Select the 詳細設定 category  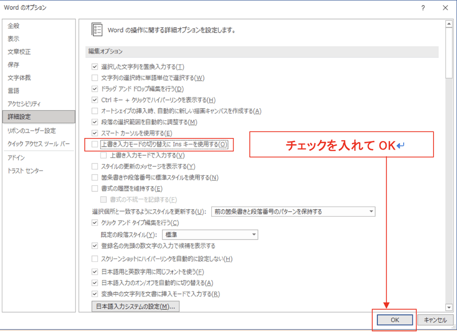(x=39, y=117)
